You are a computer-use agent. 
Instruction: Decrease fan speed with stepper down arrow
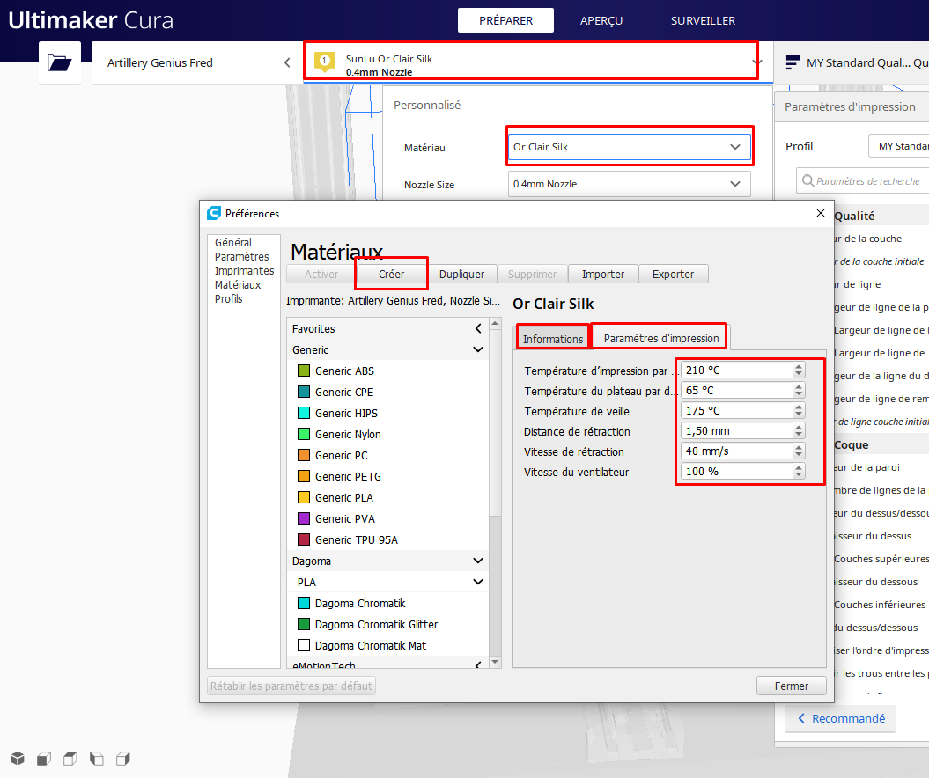point(799,475)
